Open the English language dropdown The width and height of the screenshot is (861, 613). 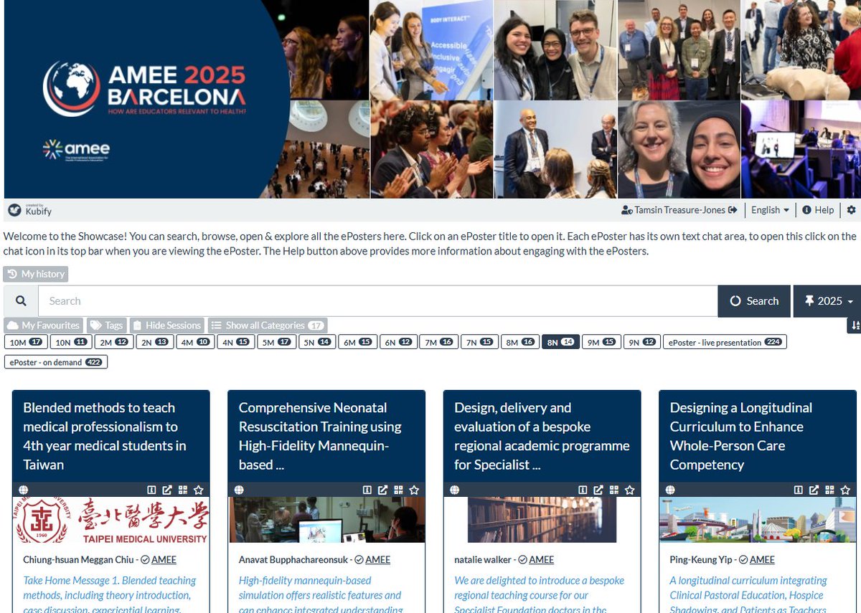(x=770, y=210)
